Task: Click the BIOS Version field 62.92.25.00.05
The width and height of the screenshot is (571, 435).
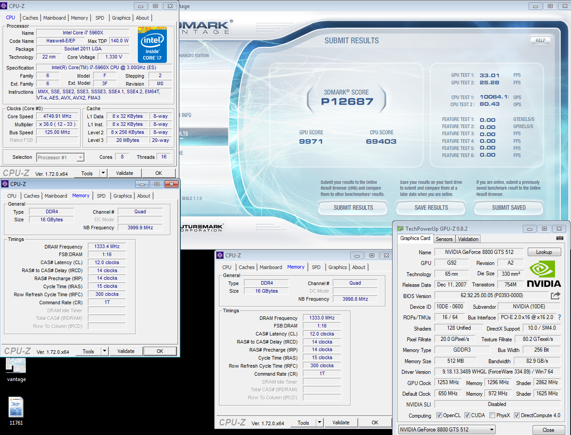Action: pyautogui.click(x=492, y=295)
